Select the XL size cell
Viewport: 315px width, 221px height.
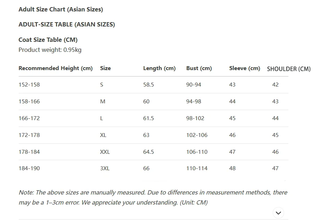click(x=103, y=135)
